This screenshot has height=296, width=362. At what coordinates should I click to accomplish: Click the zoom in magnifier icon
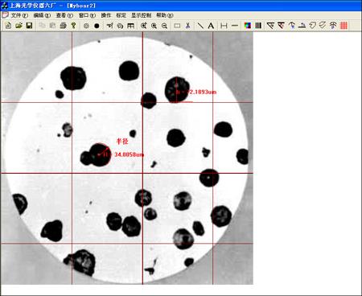154,26
